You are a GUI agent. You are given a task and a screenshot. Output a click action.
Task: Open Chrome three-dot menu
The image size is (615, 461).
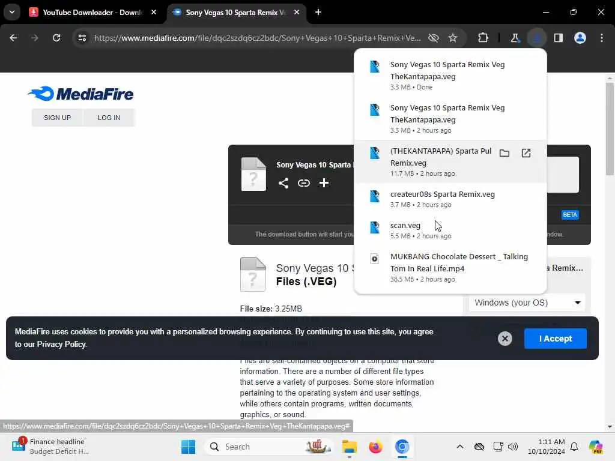(602, 38)
